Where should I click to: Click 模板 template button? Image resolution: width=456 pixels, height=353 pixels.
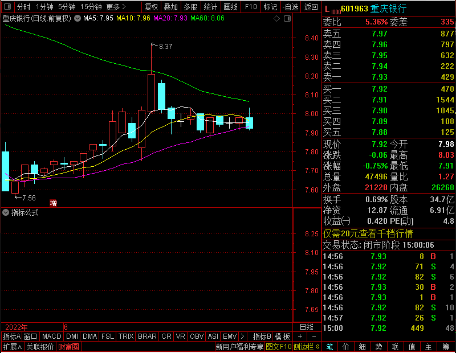pyautogui.click(x=282, y=336)
